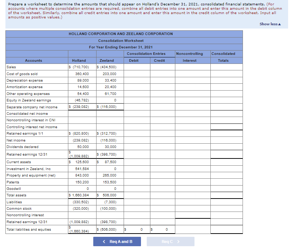Click the Req C next button
Viewport: 308px width, 248px height.
tap(171, 242)
